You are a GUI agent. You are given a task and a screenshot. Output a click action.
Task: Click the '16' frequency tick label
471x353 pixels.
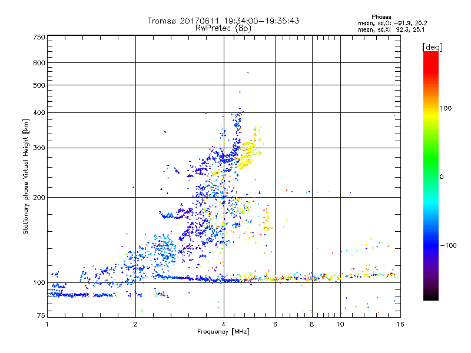point(400,324)
